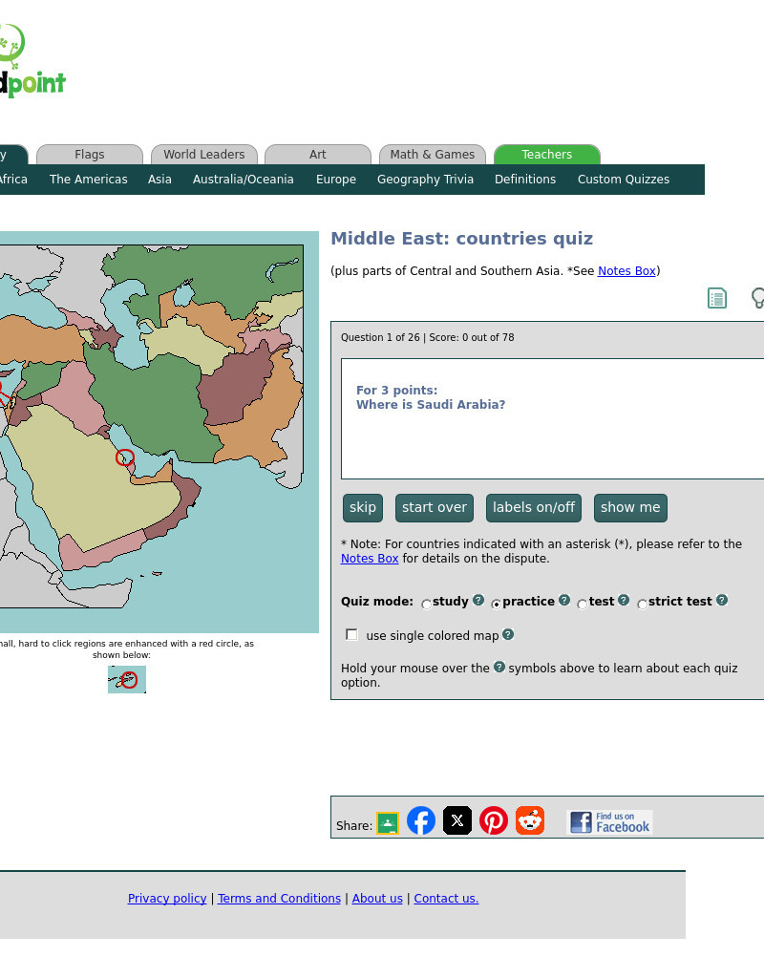Click Saudi Arabia on the map
The height and width of the screenshot is (978, 764).
click(x=95, y=497)
